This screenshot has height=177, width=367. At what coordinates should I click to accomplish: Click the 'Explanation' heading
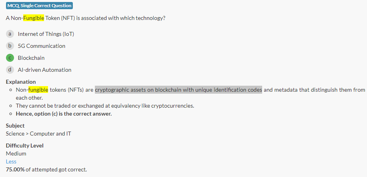[21, 82]
